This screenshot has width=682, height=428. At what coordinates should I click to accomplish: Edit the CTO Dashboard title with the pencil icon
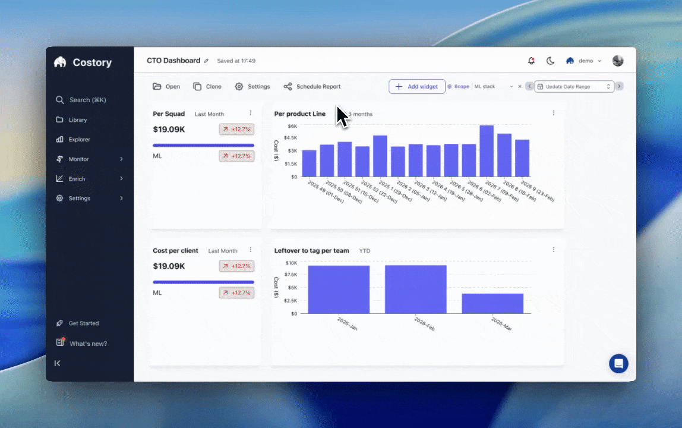[206, 61]
